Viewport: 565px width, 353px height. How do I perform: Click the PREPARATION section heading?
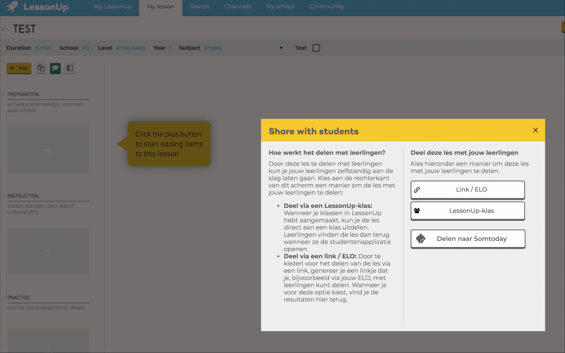[x=23, y=94]
